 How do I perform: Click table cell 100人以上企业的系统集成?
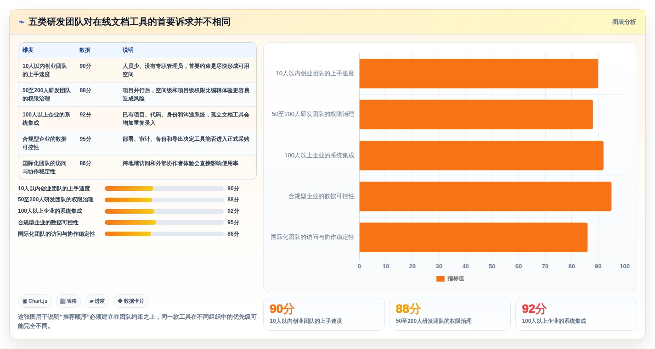(46, 119)
